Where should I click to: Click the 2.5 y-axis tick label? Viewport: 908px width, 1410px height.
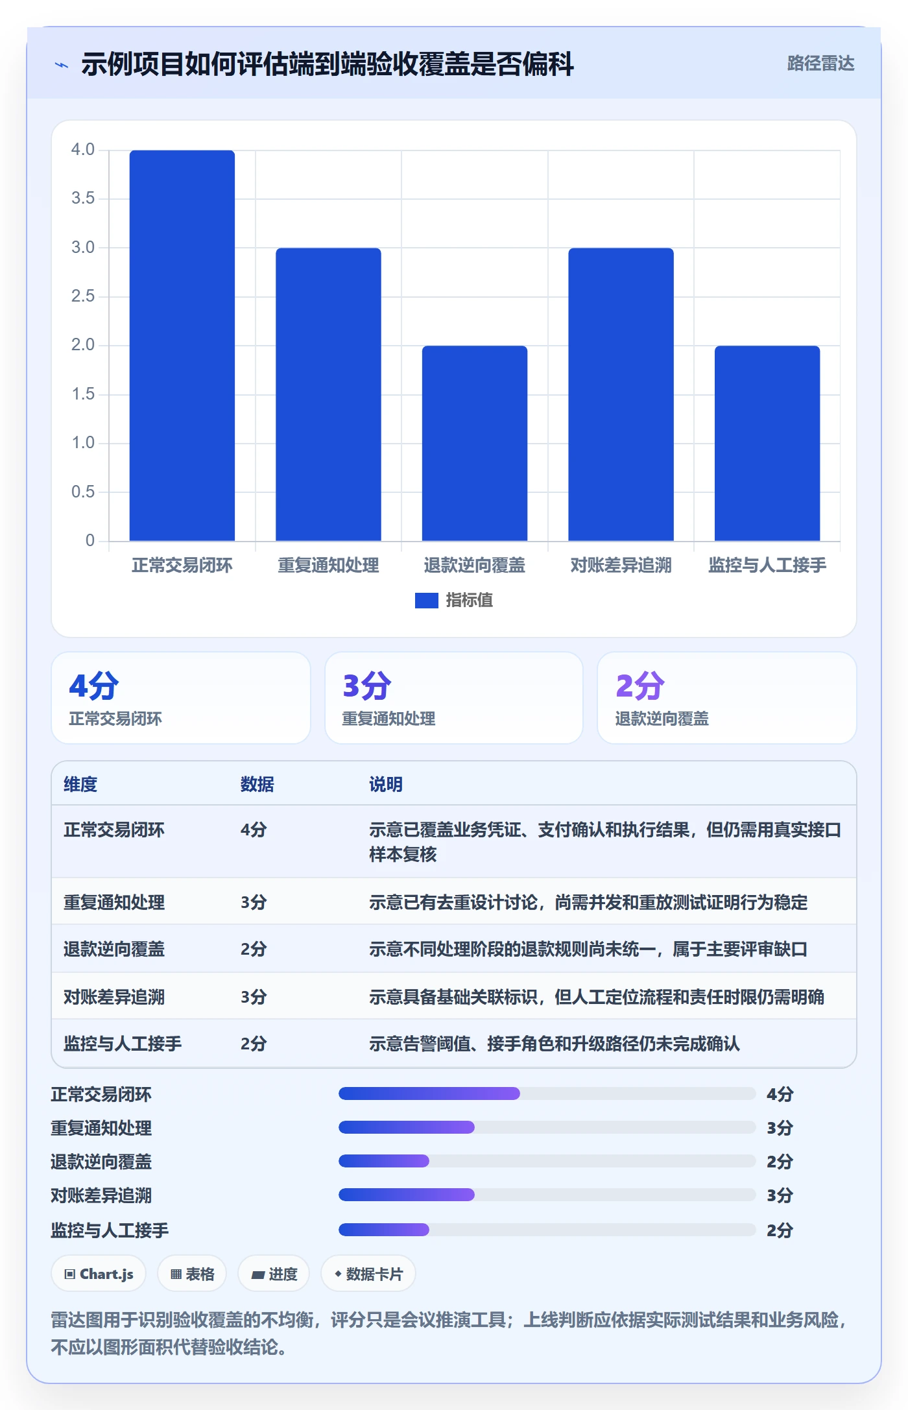pyautogui.click(x=83, y=296)
